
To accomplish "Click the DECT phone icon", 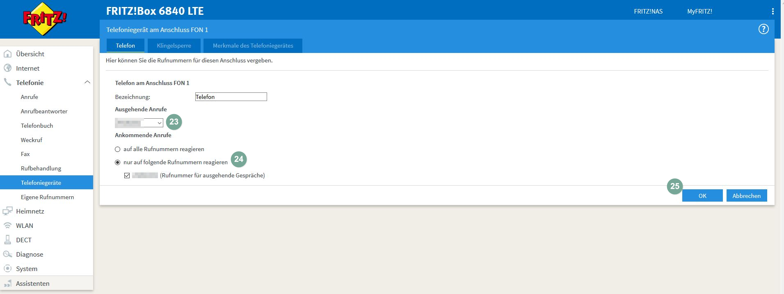I will click(7, 240).
